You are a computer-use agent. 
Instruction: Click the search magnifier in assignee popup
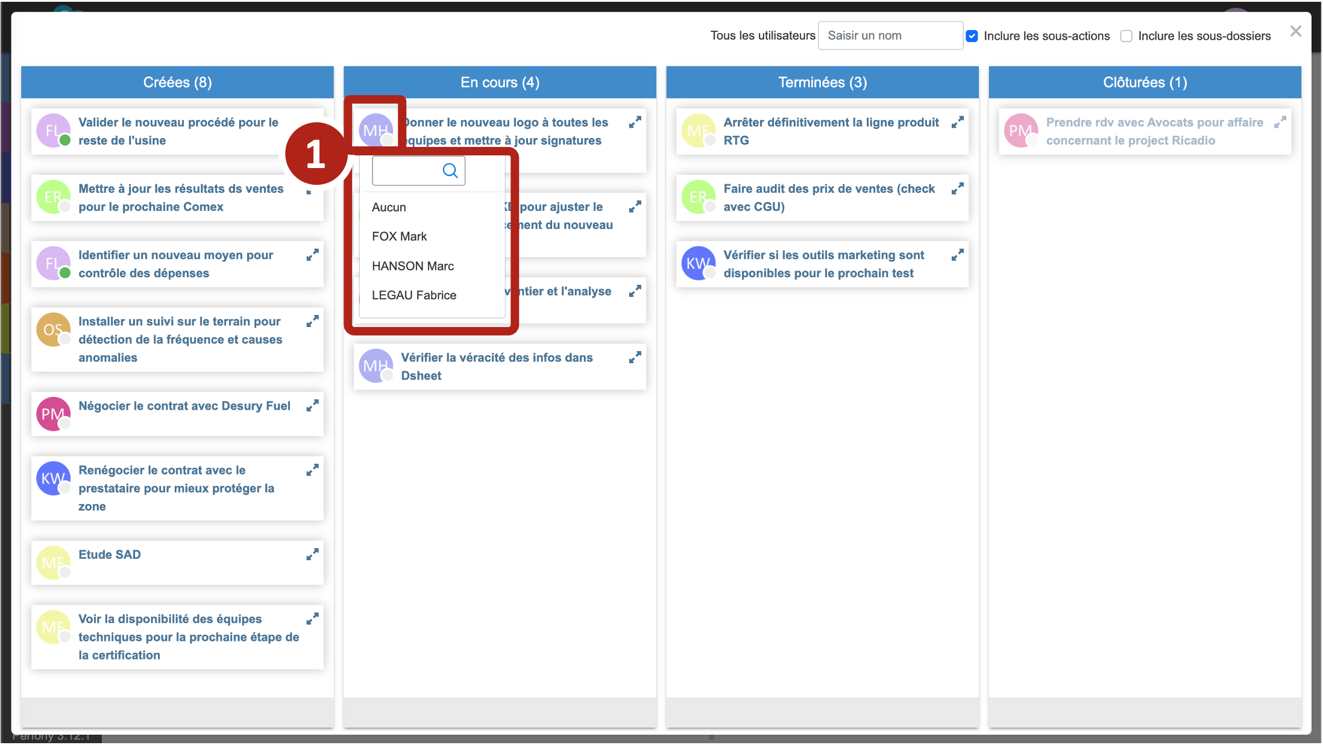pyautogui.click(x=450, y=171)
